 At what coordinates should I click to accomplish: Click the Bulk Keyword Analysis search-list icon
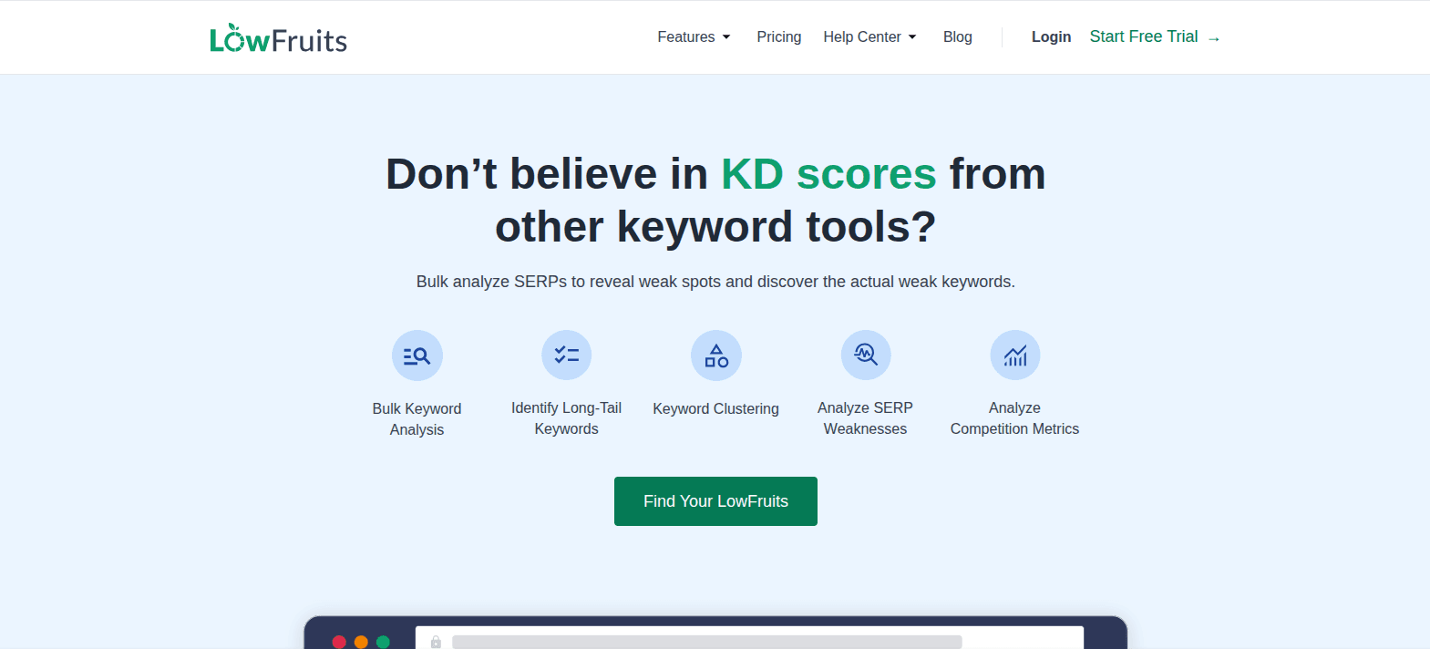[417, 355]
